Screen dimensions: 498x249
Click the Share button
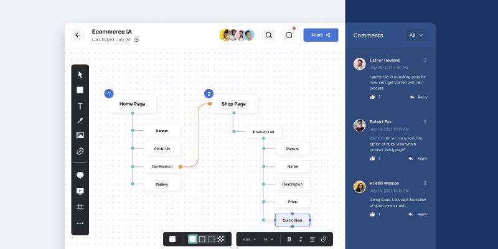pyautogui.click(x=321, y=35)
